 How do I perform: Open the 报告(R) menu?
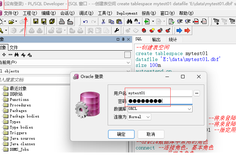[x=149, y=13]
